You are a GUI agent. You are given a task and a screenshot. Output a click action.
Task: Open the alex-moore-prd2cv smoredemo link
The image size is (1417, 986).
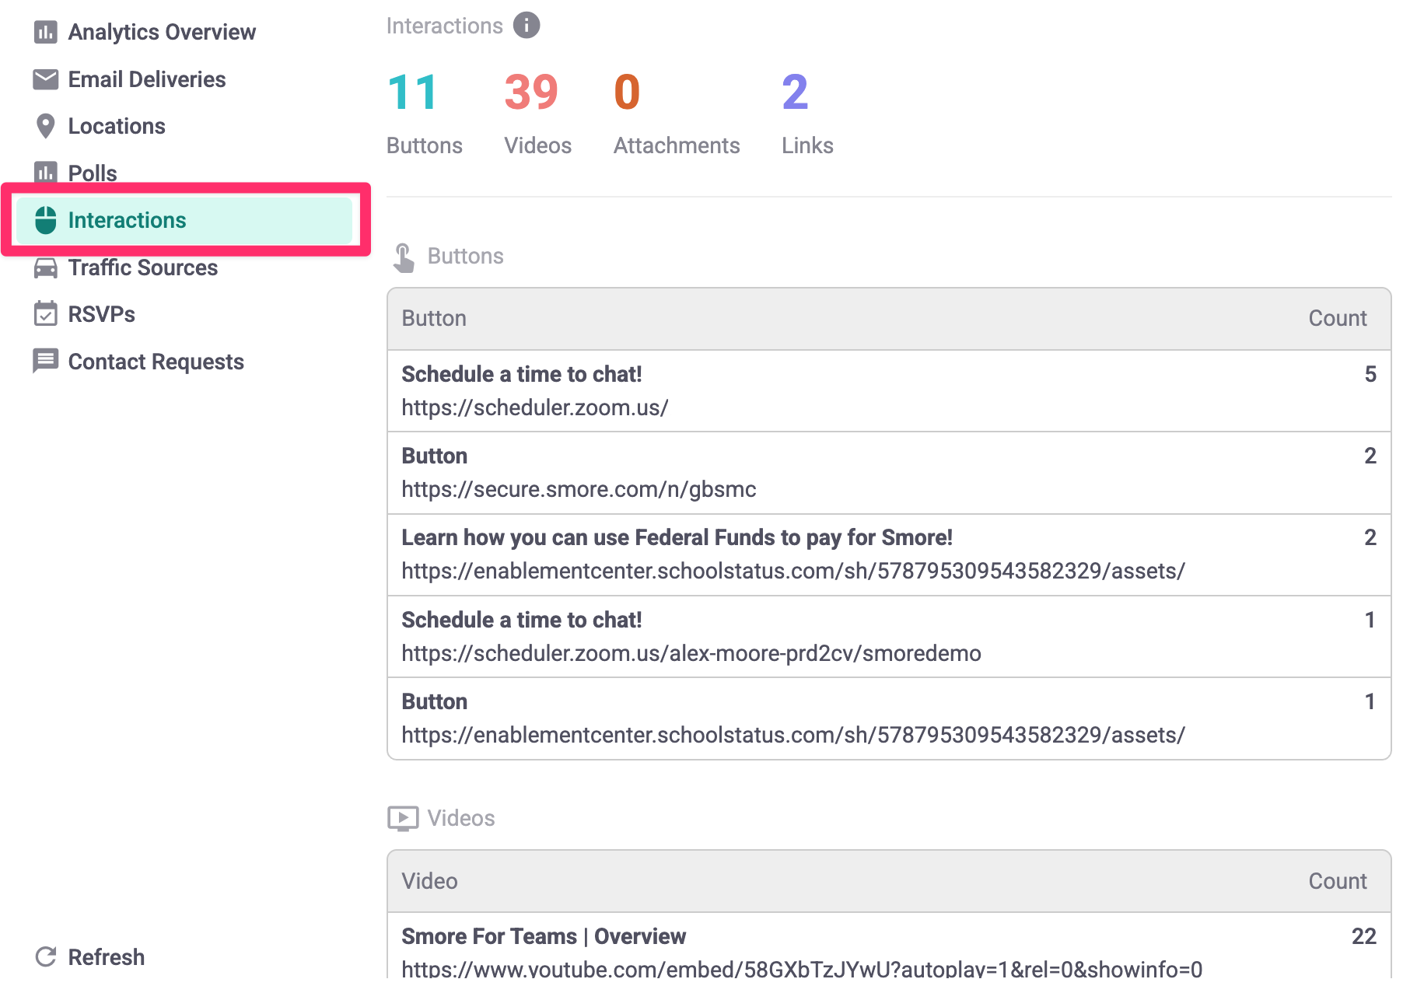coord(691,653)
